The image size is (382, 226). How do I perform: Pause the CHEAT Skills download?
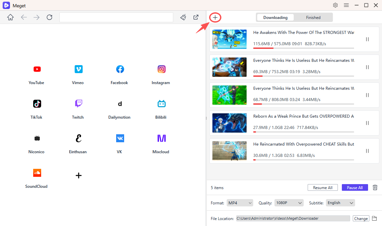(x=367, y=151)
